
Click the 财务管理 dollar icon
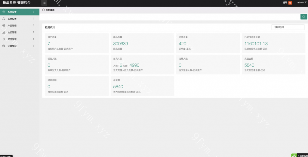[x=4, y=39]
